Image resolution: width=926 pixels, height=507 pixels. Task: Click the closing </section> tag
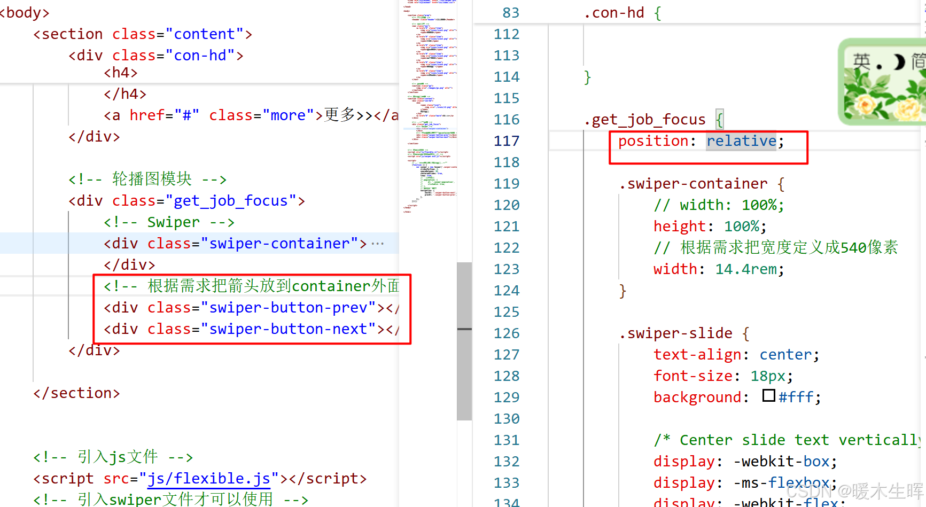76,393
